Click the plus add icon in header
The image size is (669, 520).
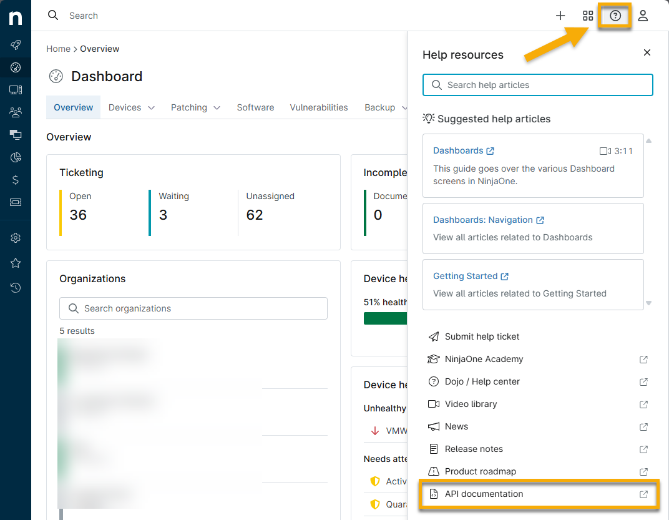(560, 16)
